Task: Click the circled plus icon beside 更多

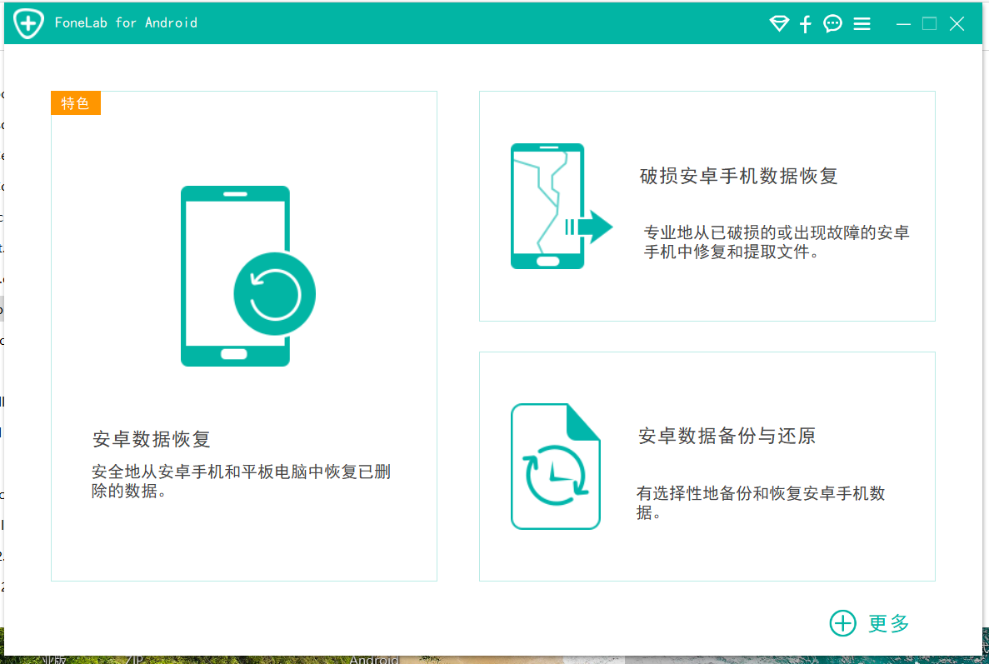Action: (x=842, y=622)
